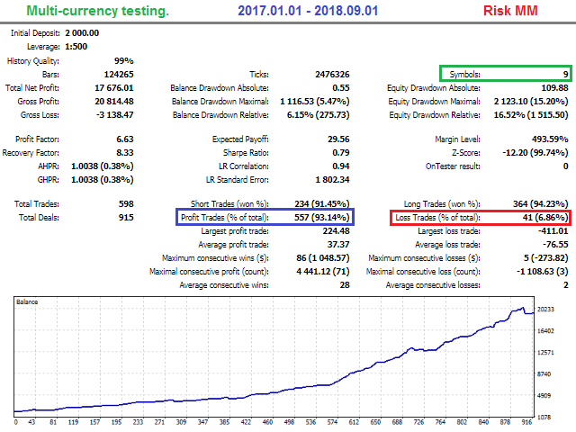
Task: Click Largest loss trade value -411.01
Action: tap(553, 231)
